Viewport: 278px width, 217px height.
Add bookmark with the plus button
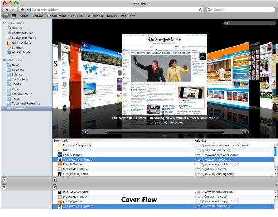(x=23, y=10)
